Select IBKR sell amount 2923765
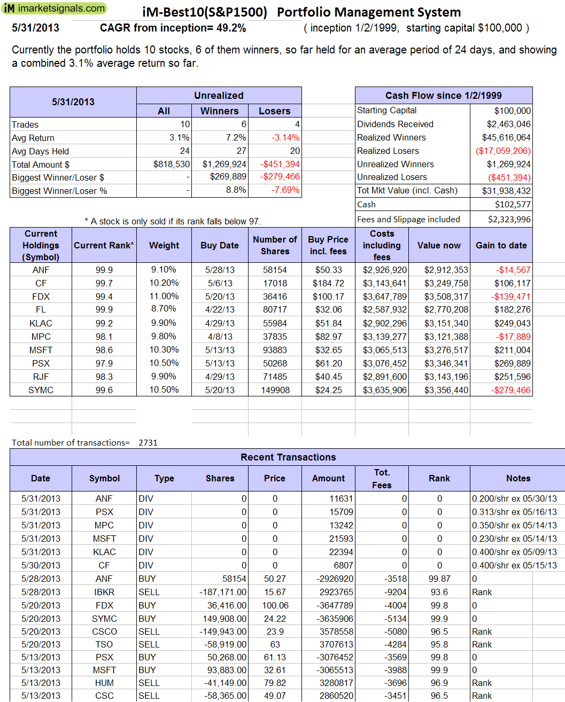This screenshot has height=702, width=565. (x=336, y=592)
